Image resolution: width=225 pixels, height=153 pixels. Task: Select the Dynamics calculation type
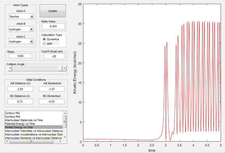(x=51, y=39)
